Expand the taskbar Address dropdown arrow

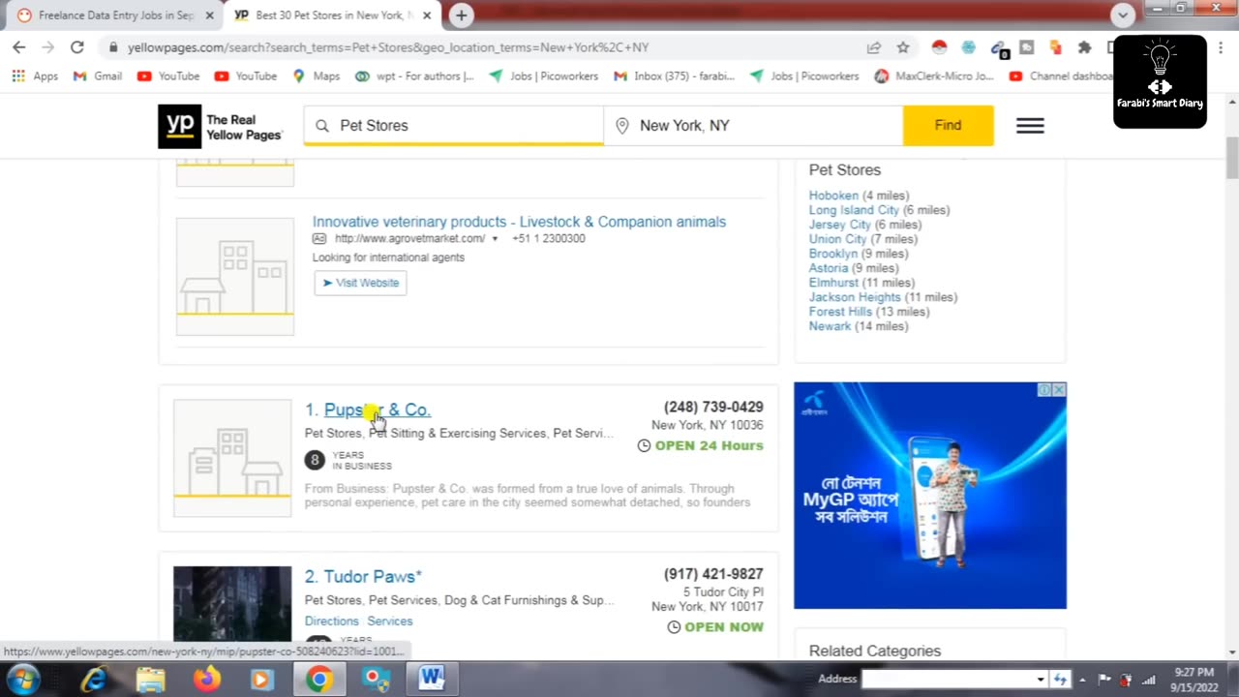[1041, 679]
